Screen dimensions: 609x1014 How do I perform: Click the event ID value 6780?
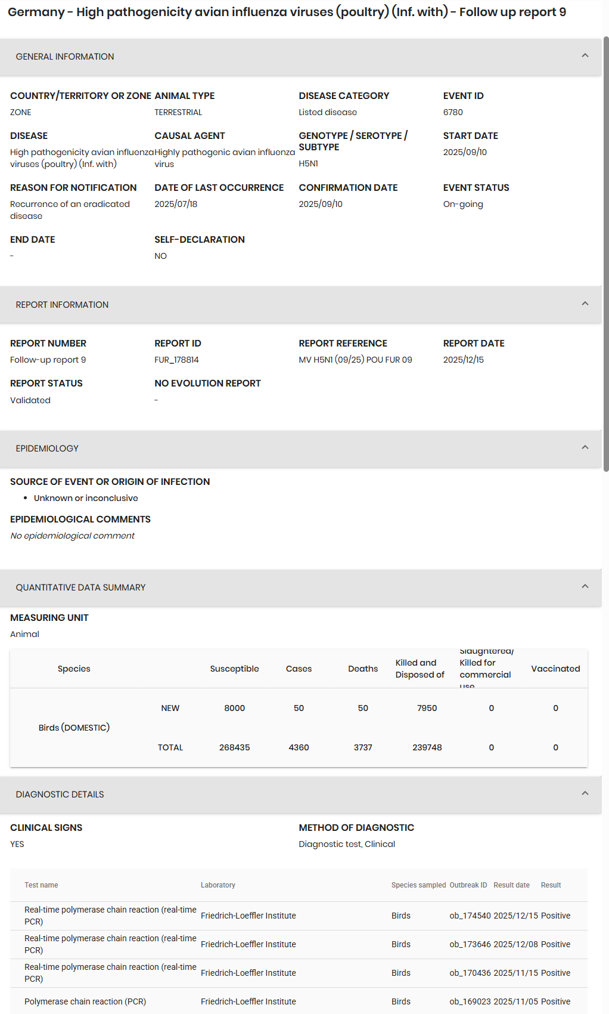tap(453, 112)
